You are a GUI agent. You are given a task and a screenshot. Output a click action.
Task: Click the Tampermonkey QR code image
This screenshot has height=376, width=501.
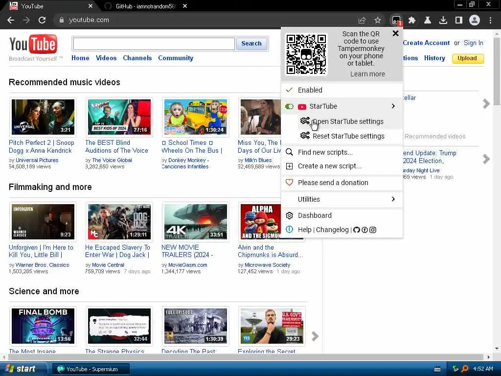click(306, 54)
